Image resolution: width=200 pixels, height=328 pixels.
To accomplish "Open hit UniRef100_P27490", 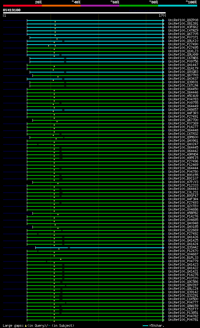I will (x=183, y=44).
